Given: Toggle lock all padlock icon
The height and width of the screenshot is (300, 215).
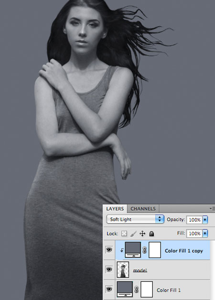Looking at the screenshot, I should (x=151, y=234).
